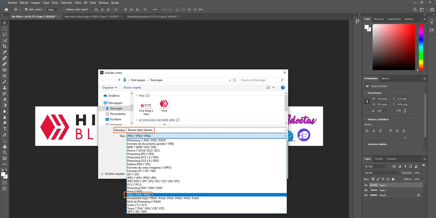Click the Nombre filename input field
This screenshot has width=436, height=218.
click(204, 130)
